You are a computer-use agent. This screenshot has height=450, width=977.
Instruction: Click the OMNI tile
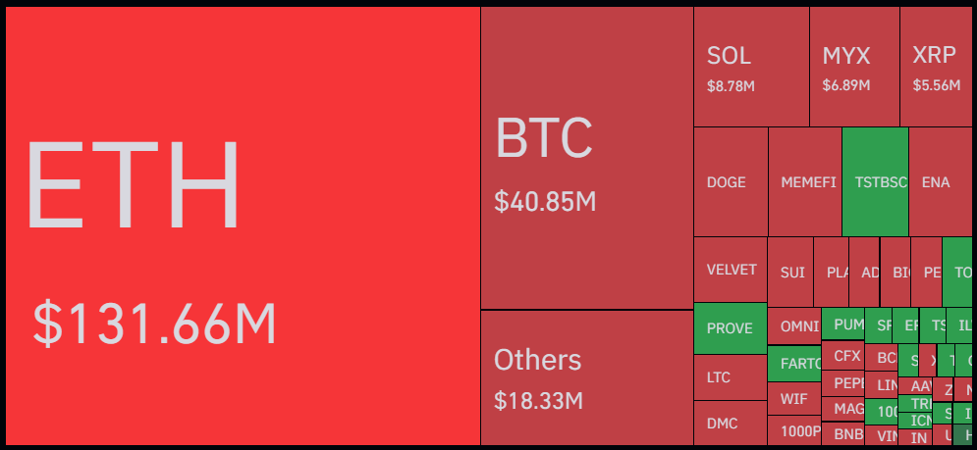click(x=794, y=326)
